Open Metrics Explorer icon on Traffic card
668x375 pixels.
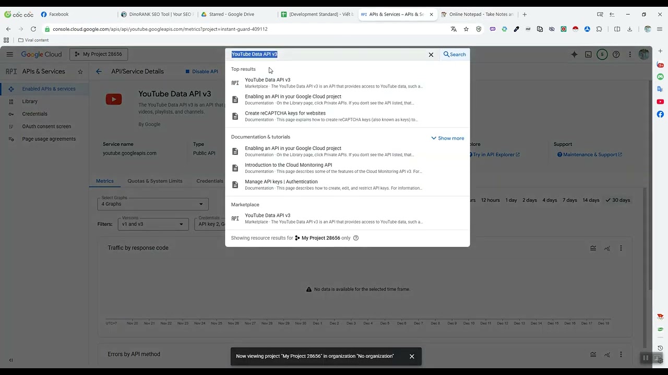(x=607, y=248)
